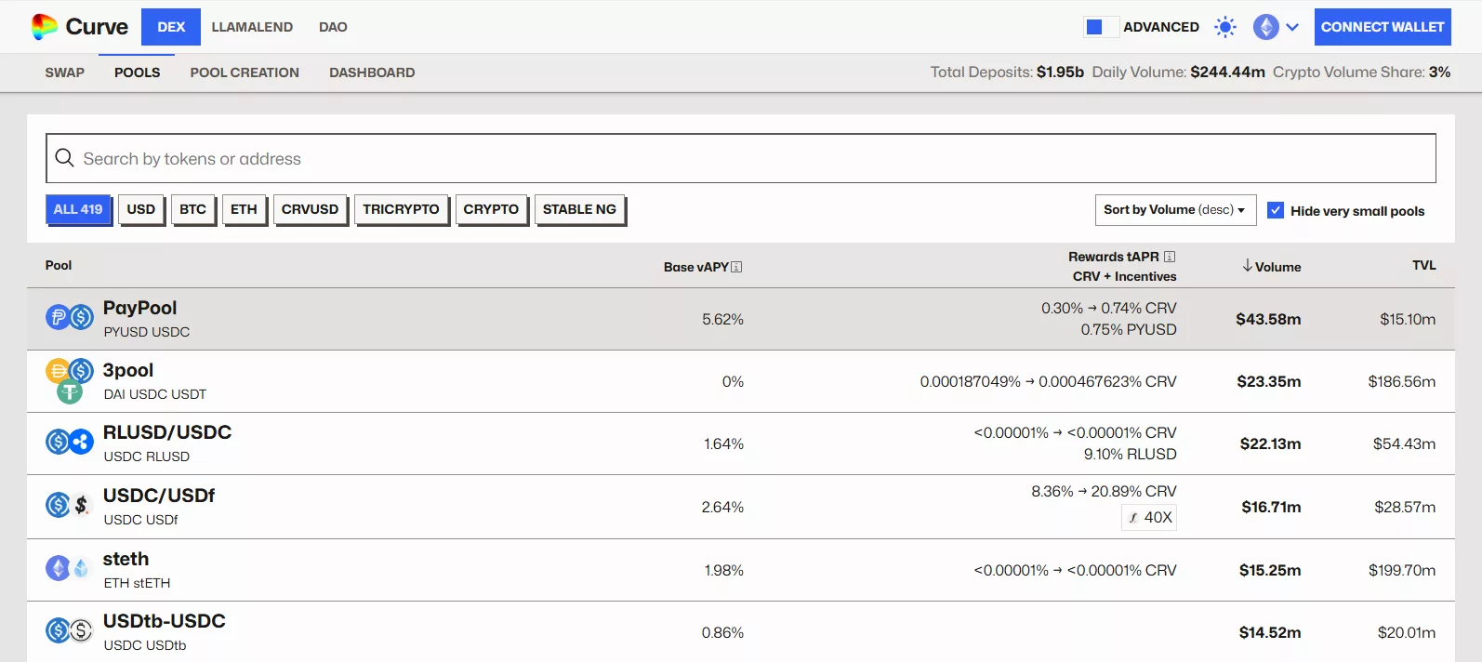Viewport: 1482px width, 662px height.
Task: Sort by the Rewards tAPR header
Action: [1114, 257]
